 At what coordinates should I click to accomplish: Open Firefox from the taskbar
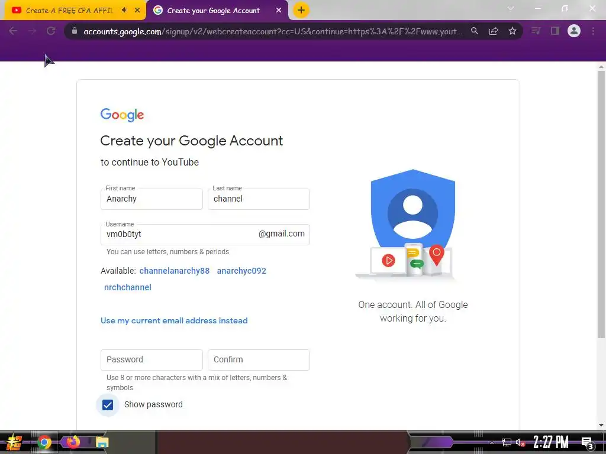73,442
